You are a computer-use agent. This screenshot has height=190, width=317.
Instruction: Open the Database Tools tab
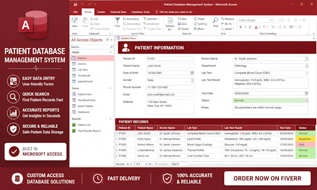[141, 12]
